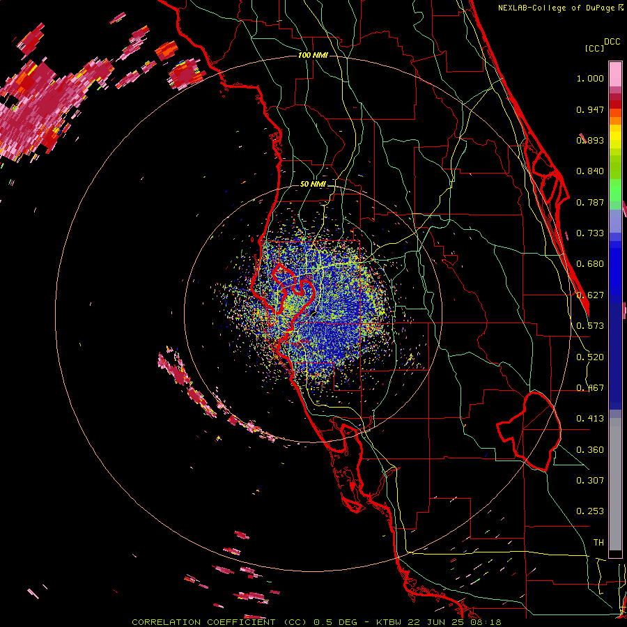Click the bright green segment of the color bar
This screenshot has width=627, height=627.
point(615,190)
